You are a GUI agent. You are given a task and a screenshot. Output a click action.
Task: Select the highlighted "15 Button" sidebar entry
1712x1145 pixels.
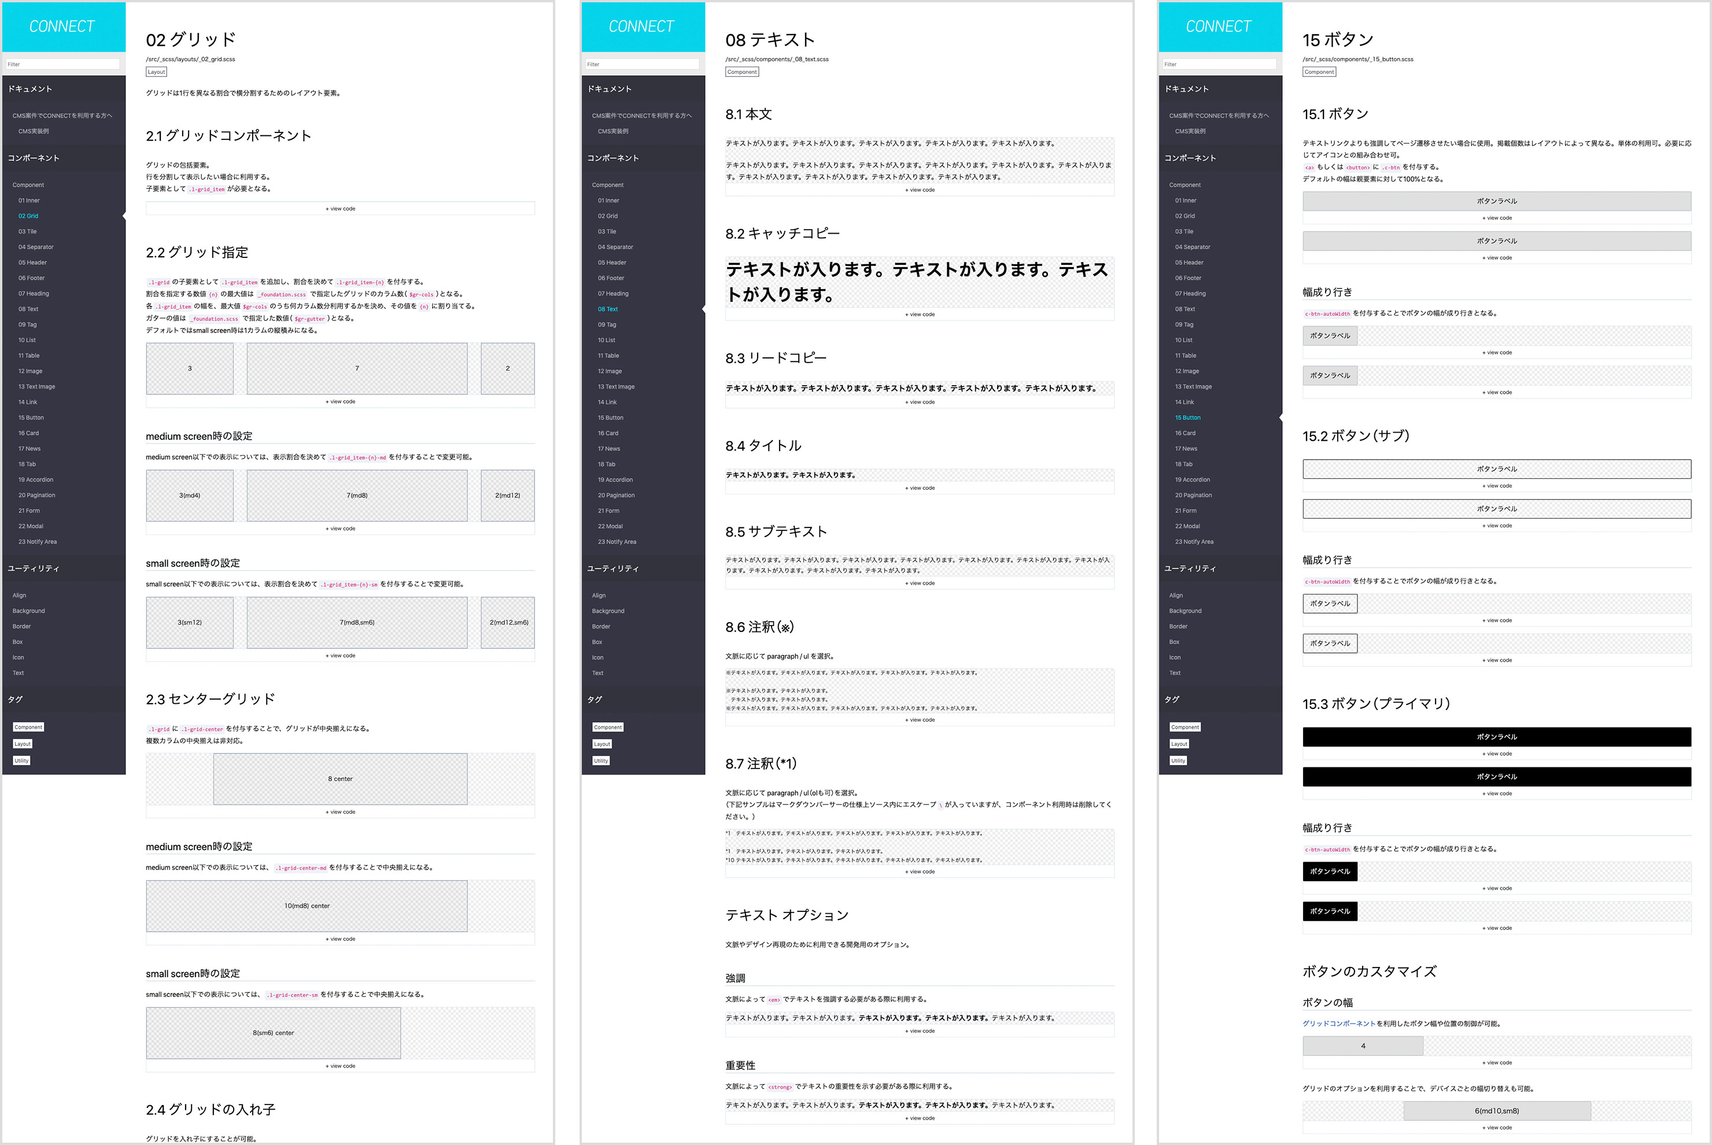[1187, 418]
